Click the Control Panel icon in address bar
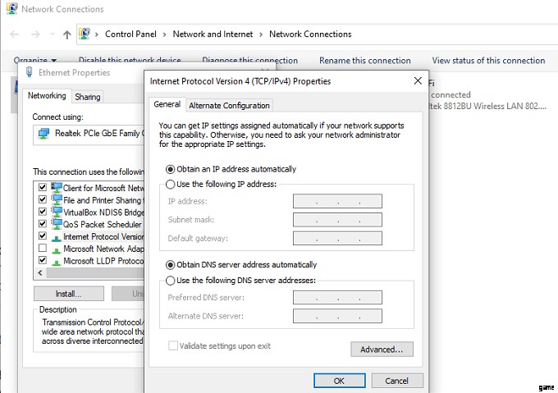Screen dimensions: 558x393 point(85,34)
